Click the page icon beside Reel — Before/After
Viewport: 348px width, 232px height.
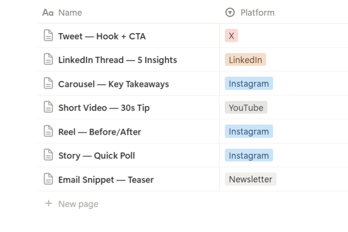48,131
